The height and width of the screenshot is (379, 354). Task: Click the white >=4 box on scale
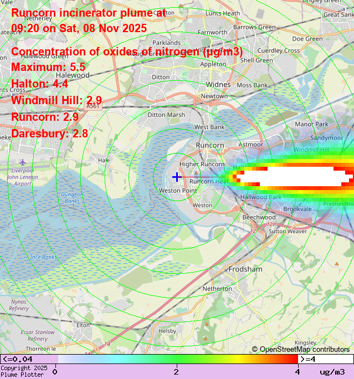click(x=325, y=359)
